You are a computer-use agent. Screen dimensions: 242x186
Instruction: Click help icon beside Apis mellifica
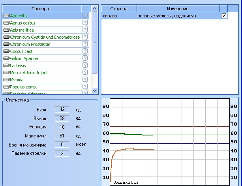(x=84, y=30)
